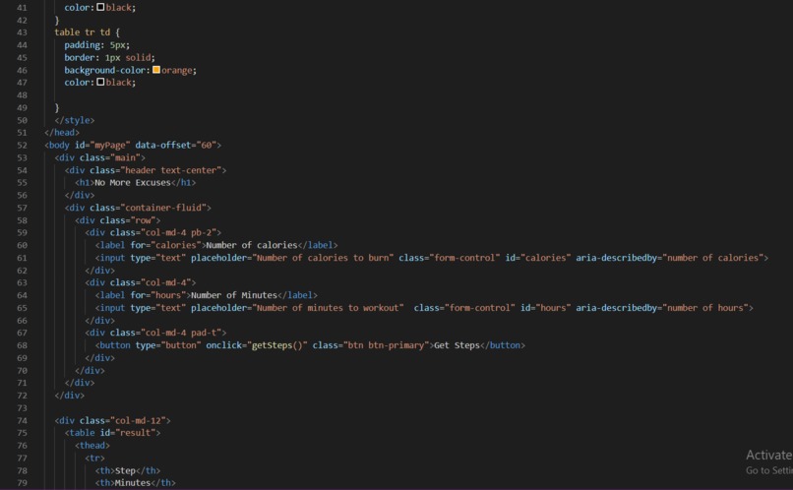The width and height of the screenshot is (793, 490).
Task: Click the 'myPage' id value in body tag
Action: click(x=110, y=145)
